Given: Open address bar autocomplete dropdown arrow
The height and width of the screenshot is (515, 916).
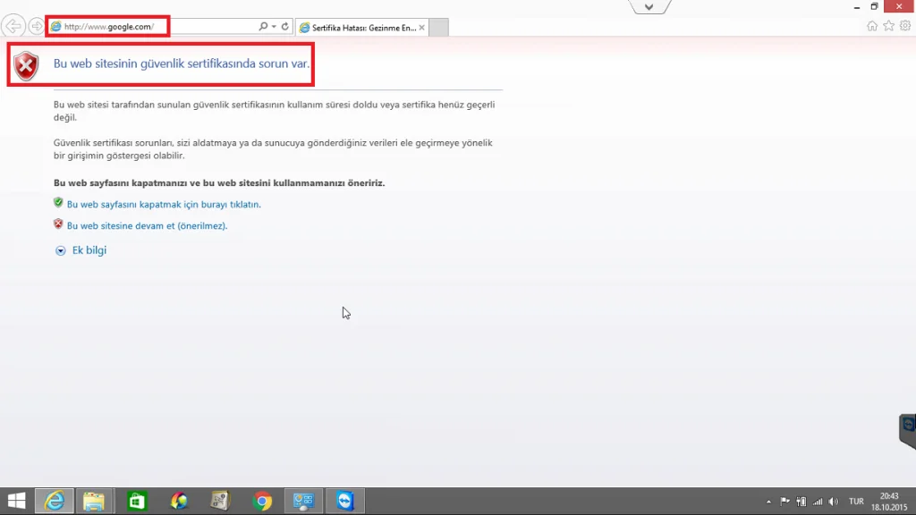Looking at the screenshot, I should pyautogui.click(x=274, y=26).
